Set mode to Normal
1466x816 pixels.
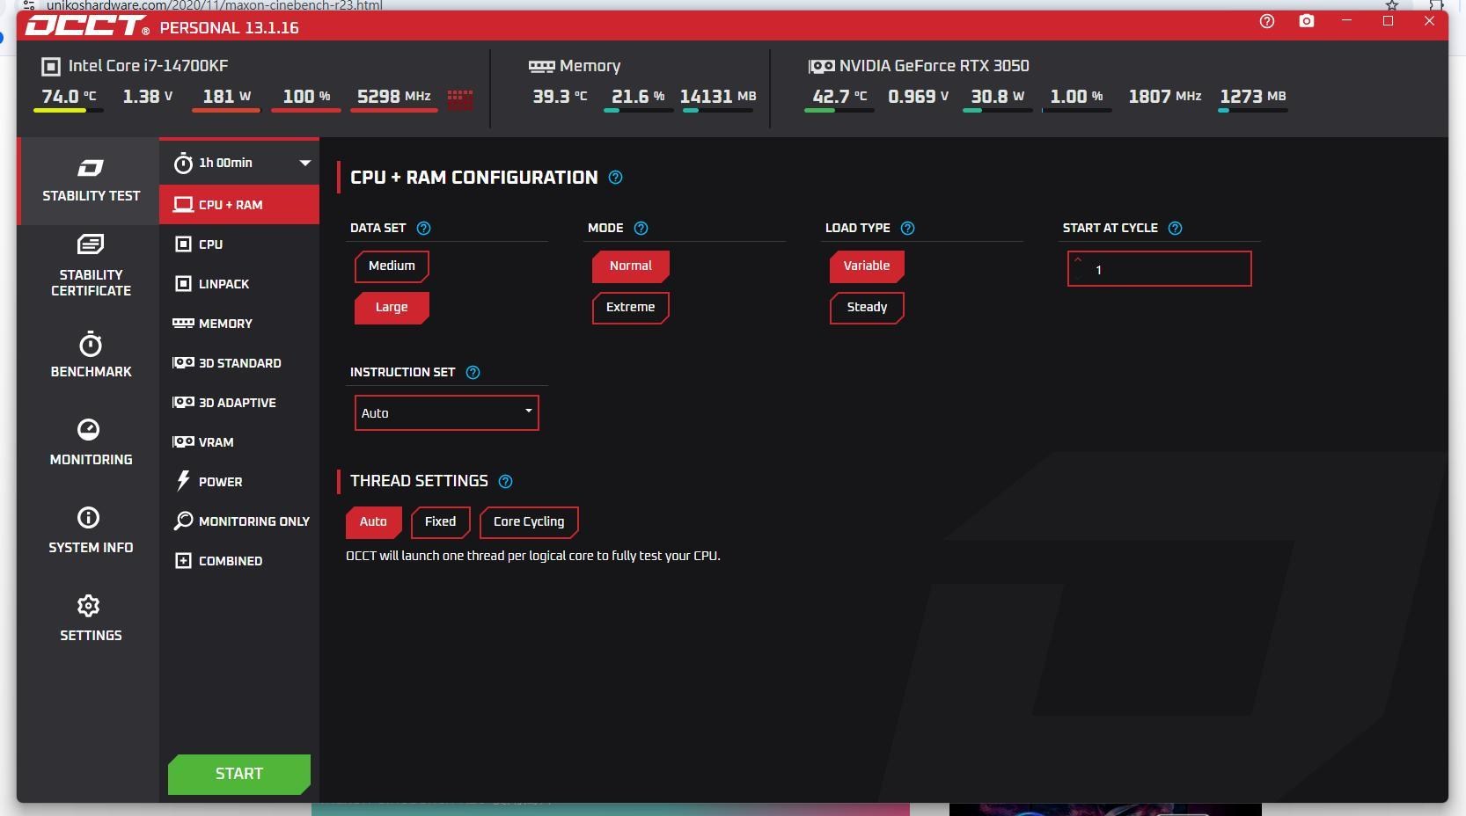pyautogui.click(x=631, y=266)
